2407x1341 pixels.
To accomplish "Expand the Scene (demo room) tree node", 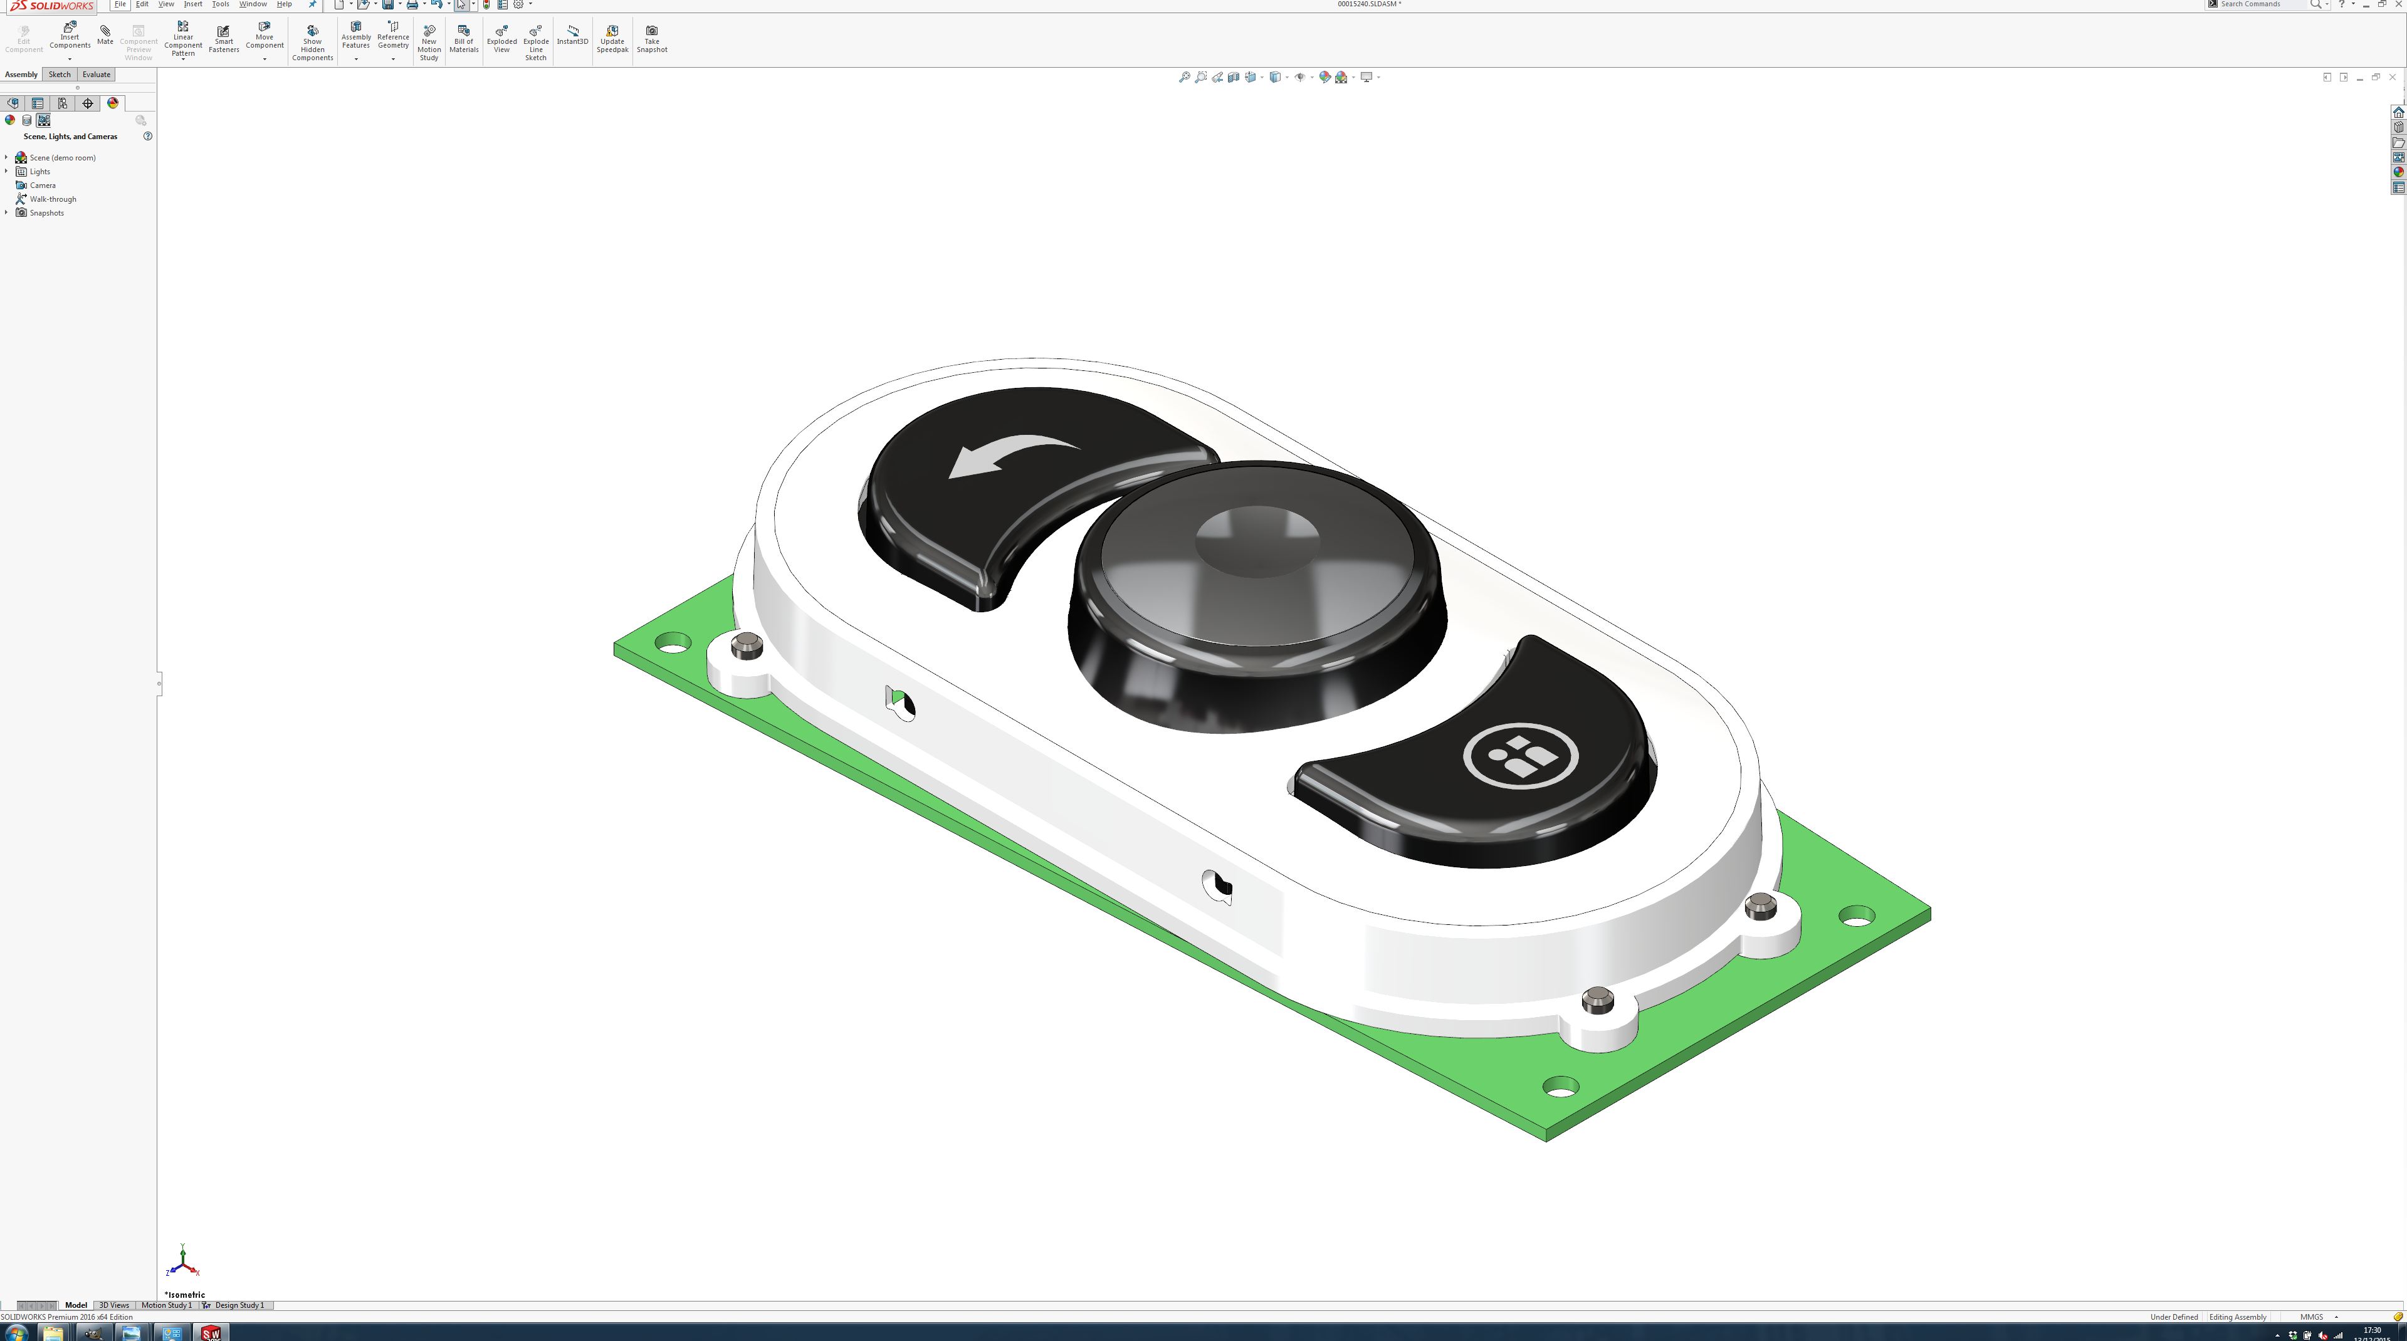I will coord(6,158).
